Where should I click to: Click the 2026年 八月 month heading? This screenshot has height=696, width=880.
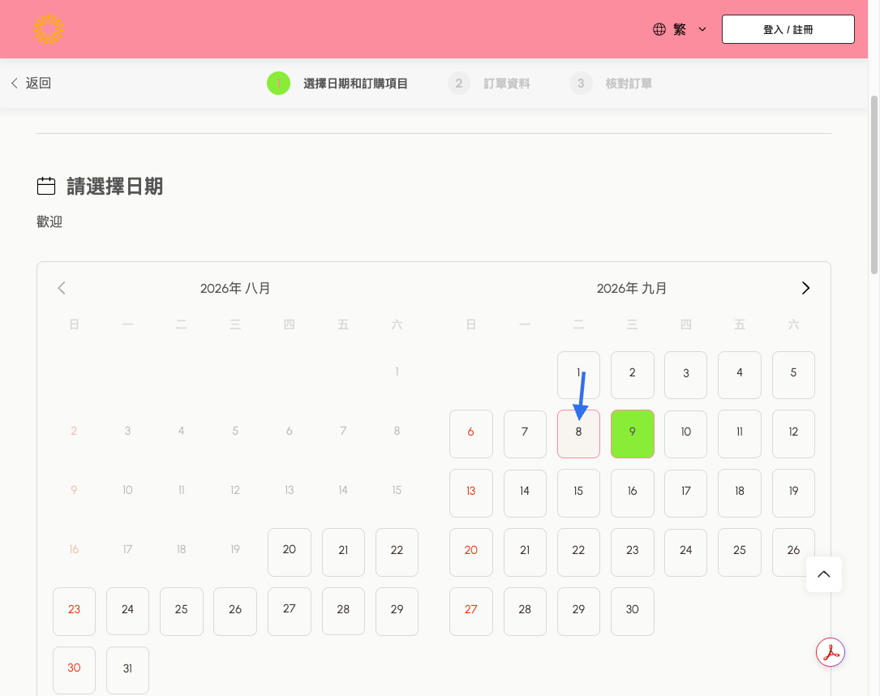point(235,289)
